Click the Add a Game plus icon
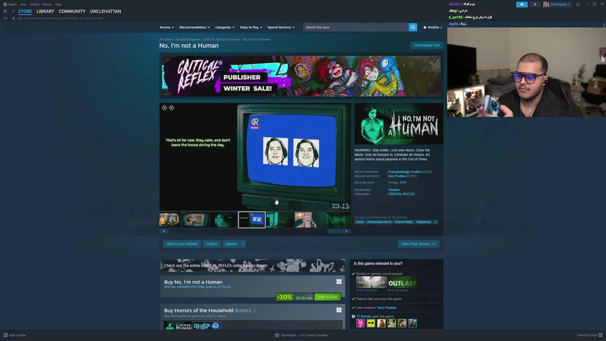Screen dimensions: 606x341 coord(6,335)
